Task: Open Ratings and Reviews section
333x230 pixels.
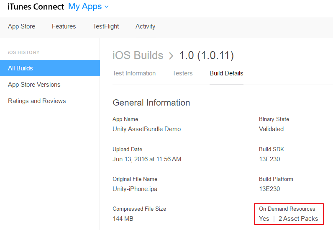Action: (x=37, y=101)
